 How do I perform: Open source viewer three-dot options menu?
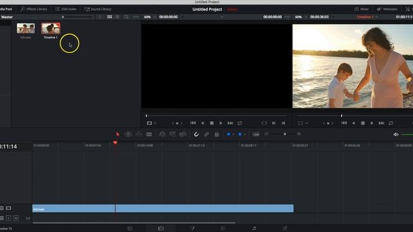click(287, 17)
